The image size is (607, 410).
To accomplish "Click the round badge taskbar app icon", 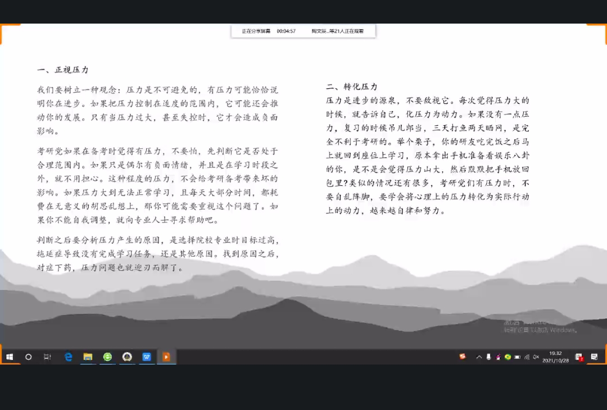I will pos(127,357).
